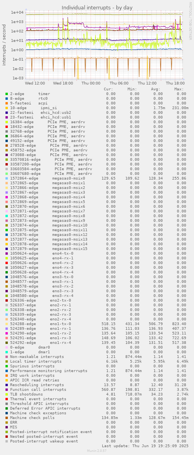The height and width of the screenshot is (455, 194).
Task: Click the swatch for megasas0-msix0
Action: 7,178
